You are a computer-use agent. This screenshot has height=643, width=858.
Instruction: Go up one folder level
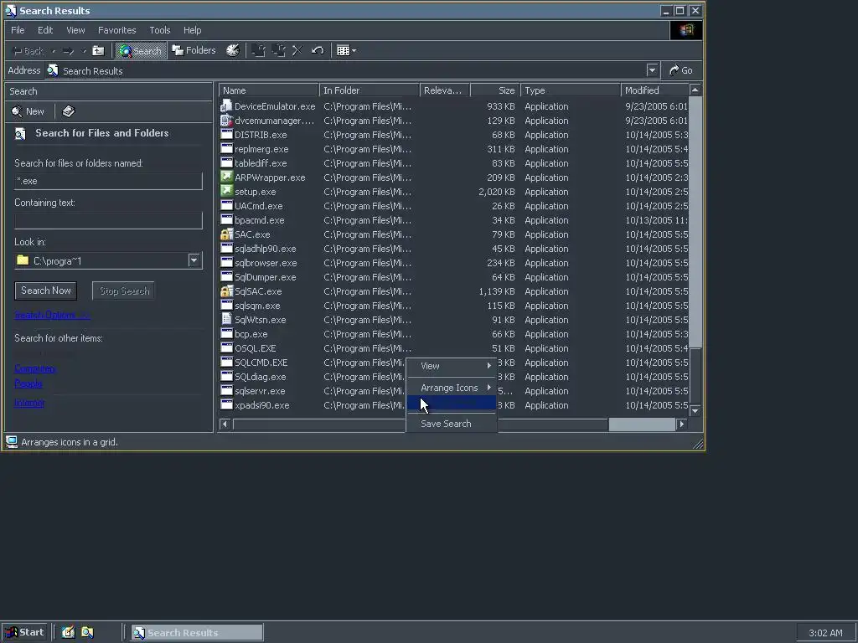(99, 51)
